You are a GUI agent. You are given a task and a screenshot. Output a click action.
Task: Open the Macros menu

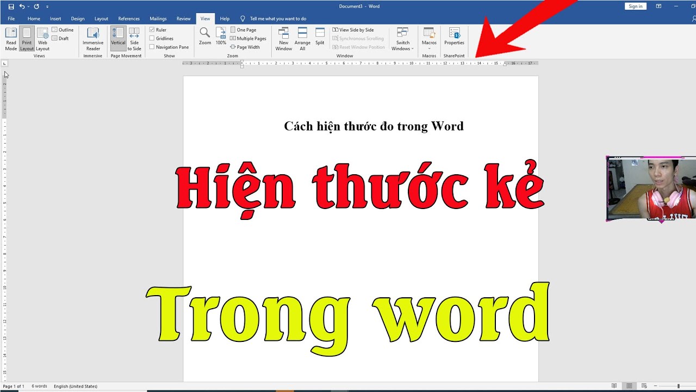click(x=429, y=39)
